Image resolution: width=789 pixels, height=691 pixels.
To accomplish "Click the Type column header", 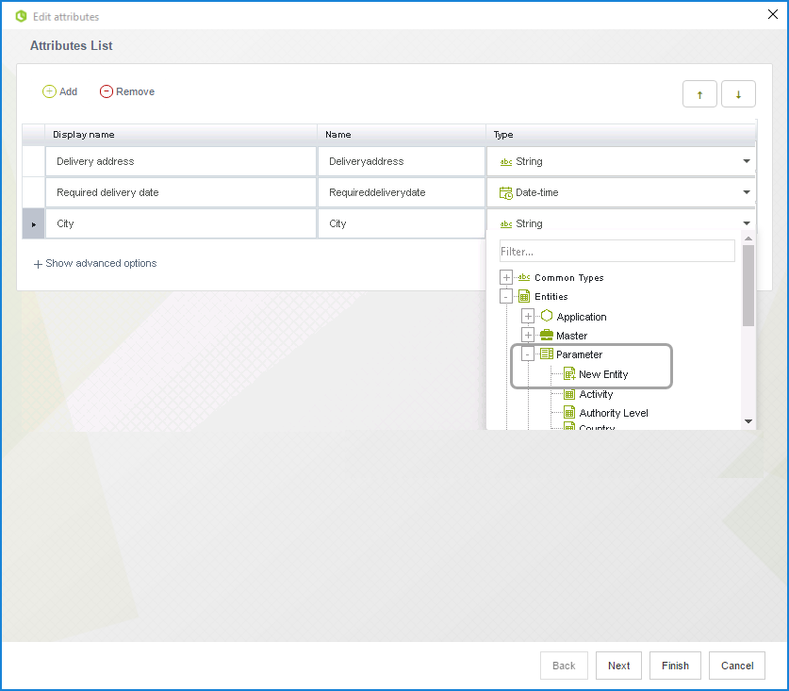I will [x=620, y=135].
